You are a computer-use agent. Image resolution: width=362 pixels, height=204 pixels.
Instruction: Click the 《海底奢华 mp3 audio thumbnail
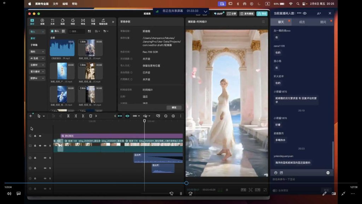pyautogui.click(x=62, y=48)
